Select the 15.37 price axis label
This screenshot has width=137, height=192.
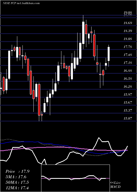click(x=128, y=111)
